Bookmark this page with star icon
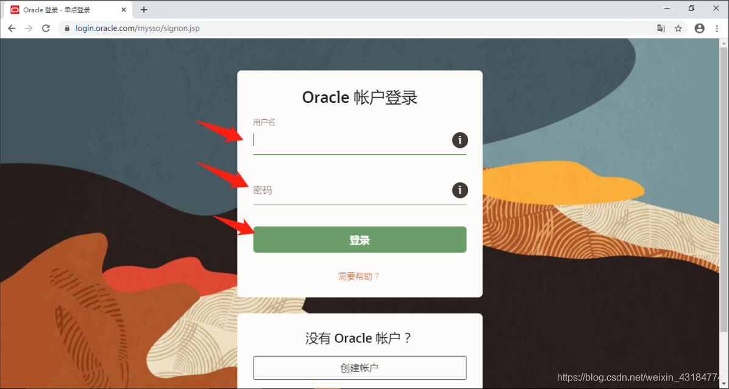The width and height of the screenshot is (729, 389). (x=678, y=29)
